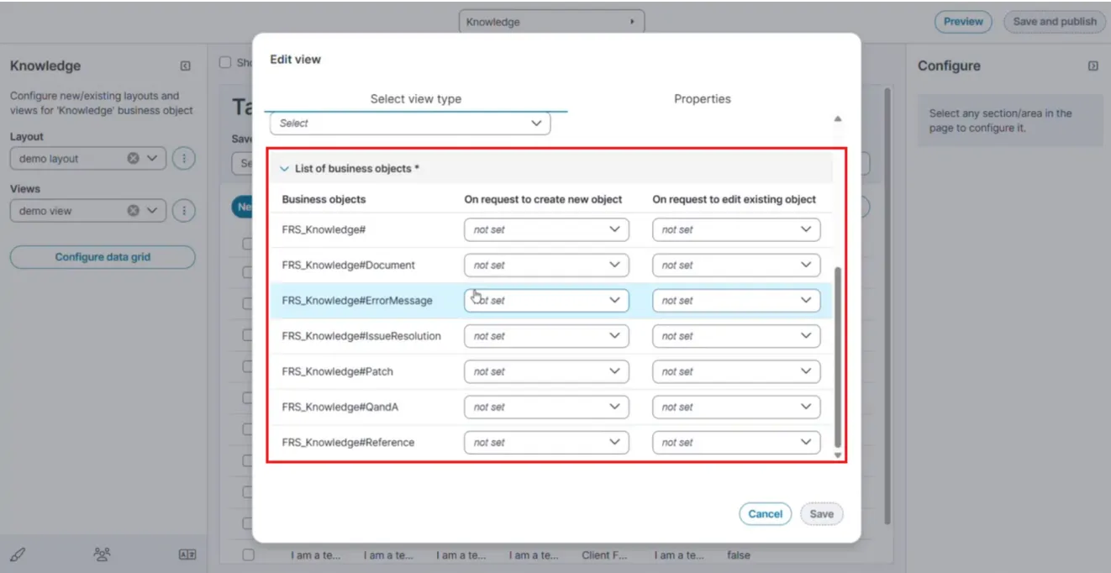Click the translation icon in bottom bar
The image size is (1111, 573).
point(187,555)
